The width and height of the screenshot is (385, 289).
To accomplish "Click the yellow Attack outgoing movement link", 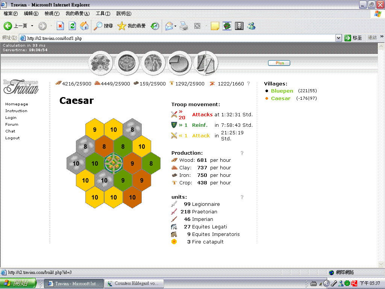I will [201, 135].
